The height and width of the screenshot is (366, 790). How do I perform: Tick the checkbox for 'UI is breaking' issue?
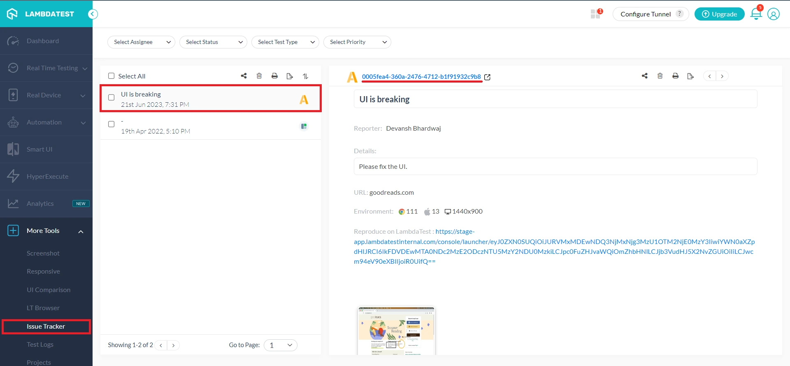(112, 97)
